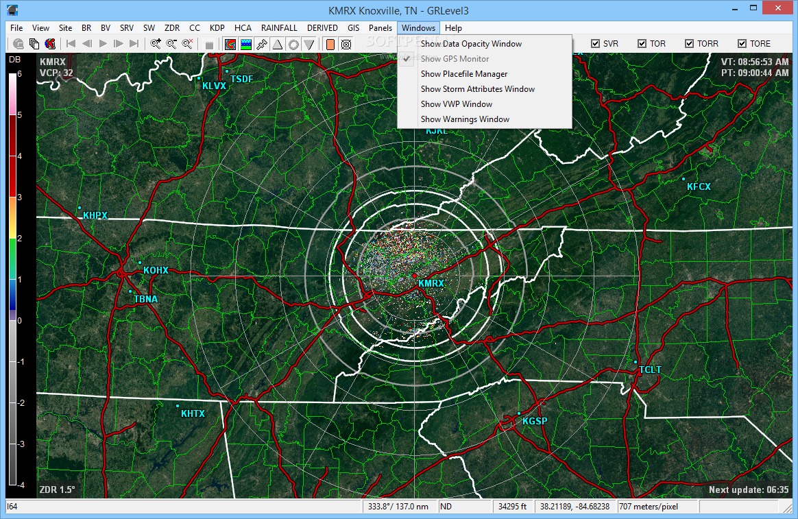Click the upward triangle toolbar icon
This screenshot has height=519, width=798.
pyautogui.click(x=278, y=45)
